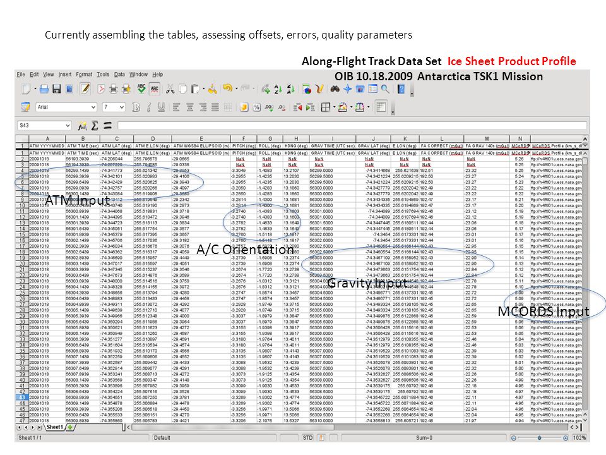Toggle AutoSpellcheck red-underline ABC icon
606x455 pixels.
click(155, 89)
